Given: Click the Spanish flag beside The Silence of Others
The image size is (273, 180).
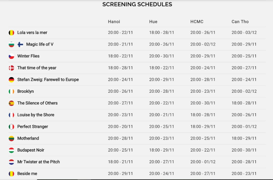Looking at the screenshot, I should [11, 103].
